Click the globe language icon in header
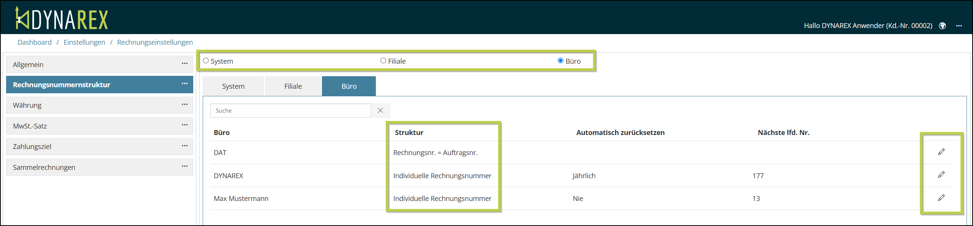 tap(942, 26)
